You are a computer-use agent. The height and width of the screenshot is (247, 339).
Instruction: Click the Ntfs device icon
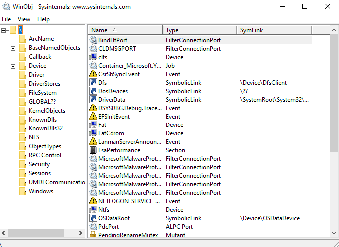(x=93, y=209)
